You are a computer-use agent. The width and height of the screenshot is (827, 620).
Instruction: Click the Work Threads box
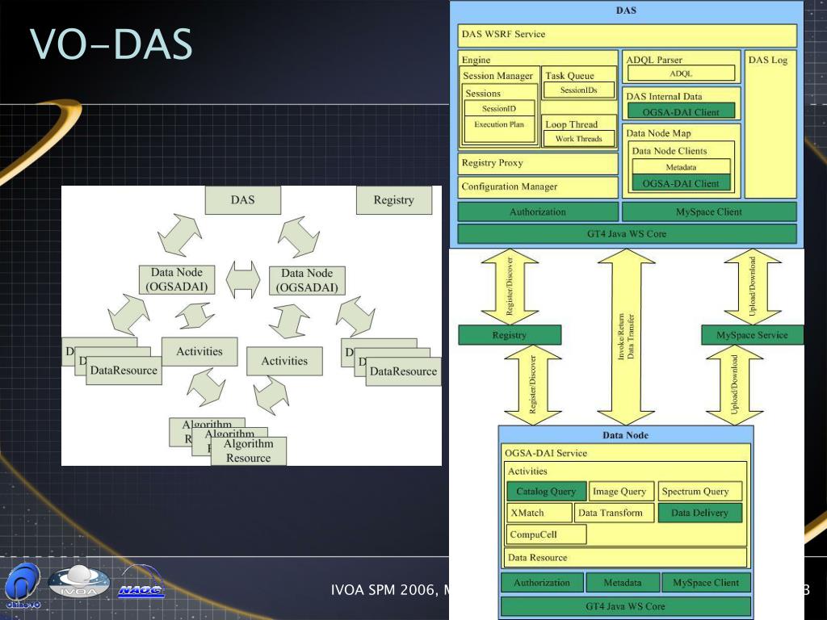tap(578, 139)
